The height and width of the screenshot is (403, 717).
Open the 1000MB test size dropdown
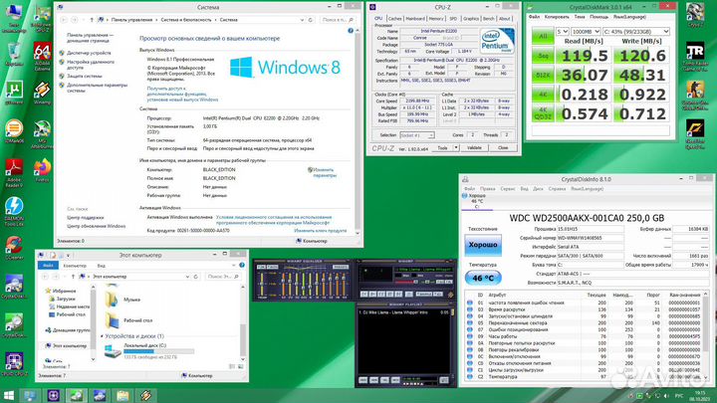click(x=586, y=32)
